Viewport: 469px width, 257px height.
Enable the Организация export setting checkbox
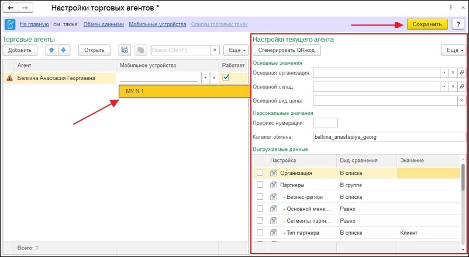tap(260, 173)
